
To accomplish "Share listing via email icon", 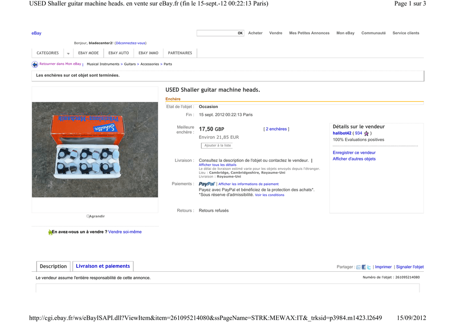I will pos(358,267).
